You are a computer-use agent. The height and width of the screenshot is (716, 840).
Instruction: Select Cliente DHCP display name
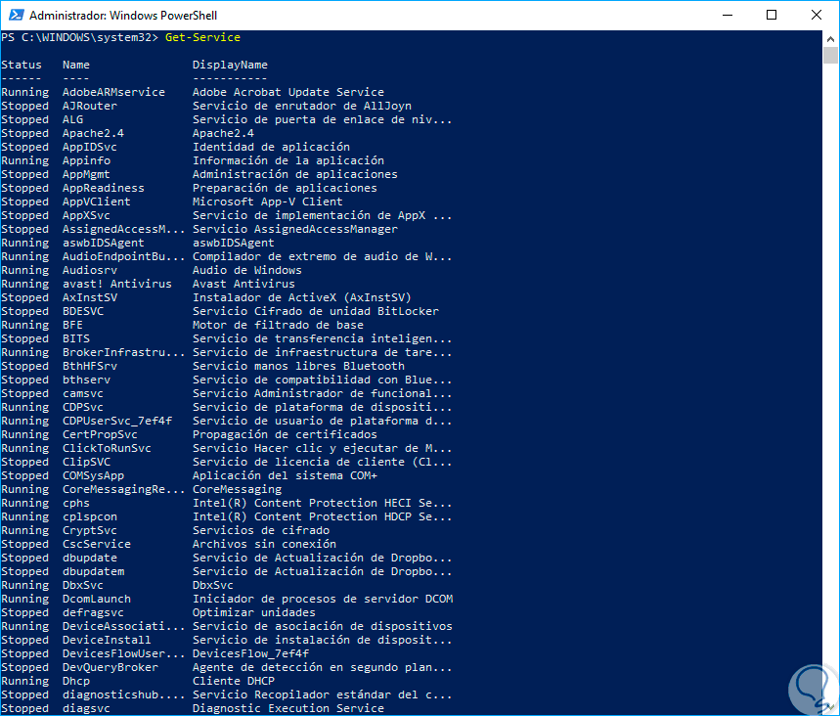point(234,681)
